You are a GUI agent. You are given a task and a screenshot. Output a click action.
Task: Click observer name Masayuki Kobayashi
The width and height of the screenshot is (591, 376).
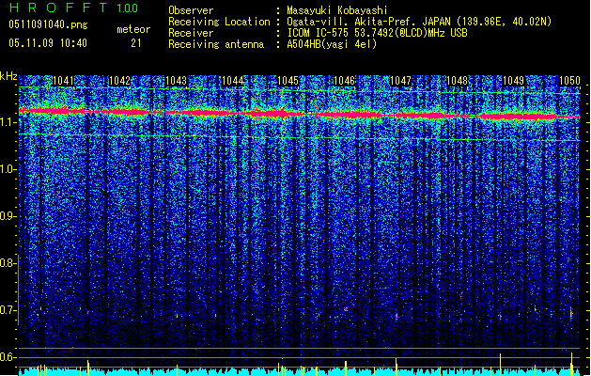click(x=337, y=10)
